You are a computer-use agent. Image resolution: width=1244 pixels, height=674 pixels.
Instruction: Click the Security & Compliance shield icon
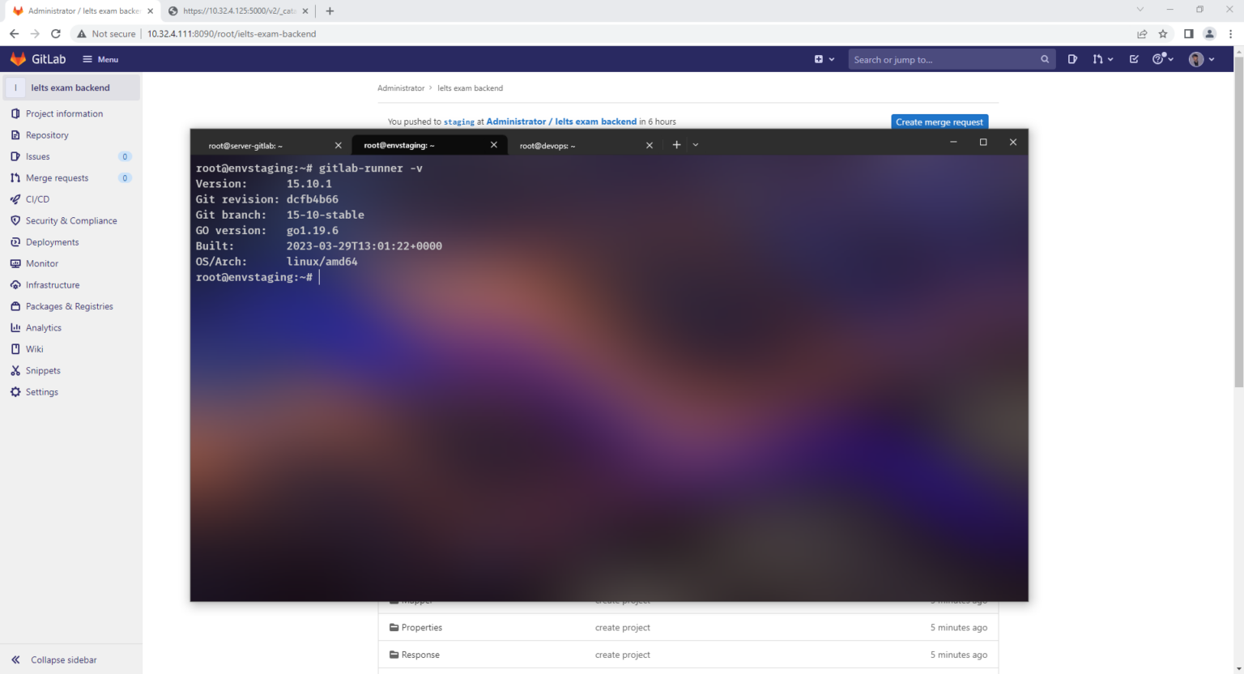pyautogui.click(x=15, y=220)
